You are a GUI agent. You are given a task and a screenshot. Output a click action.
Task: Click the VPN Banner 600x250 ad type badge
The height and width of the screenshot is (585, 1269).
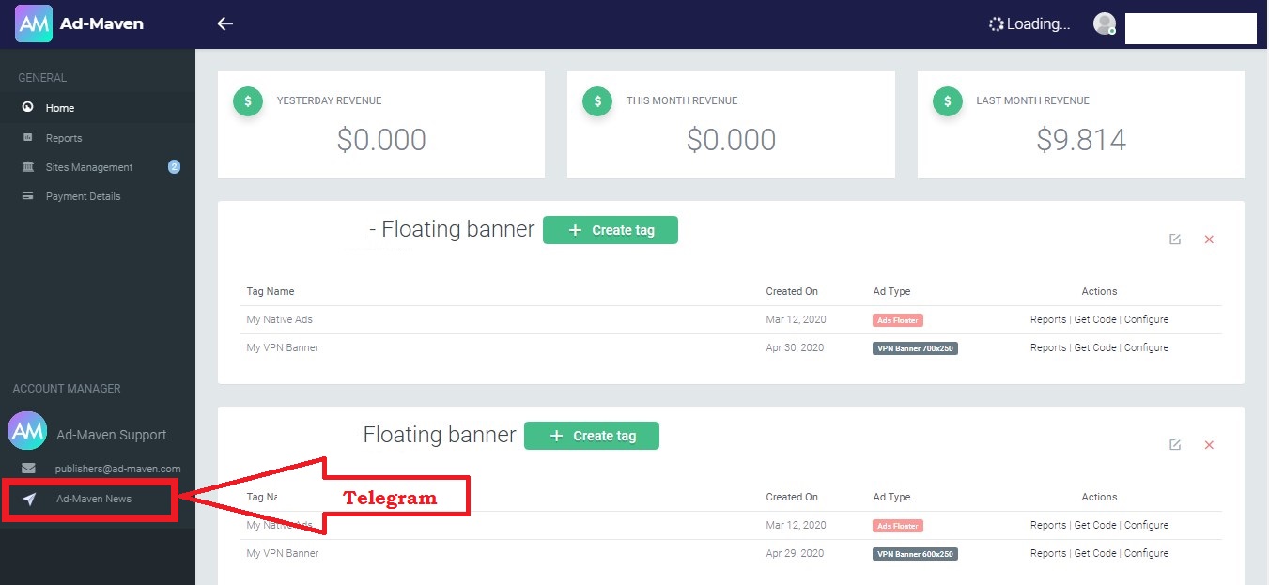(x=915, y=554)
